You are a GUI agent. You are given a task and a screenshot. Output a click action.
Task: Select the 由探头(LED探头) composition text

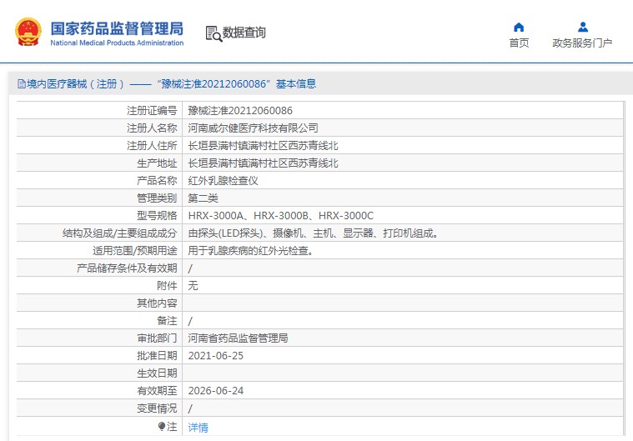[314, 233]
